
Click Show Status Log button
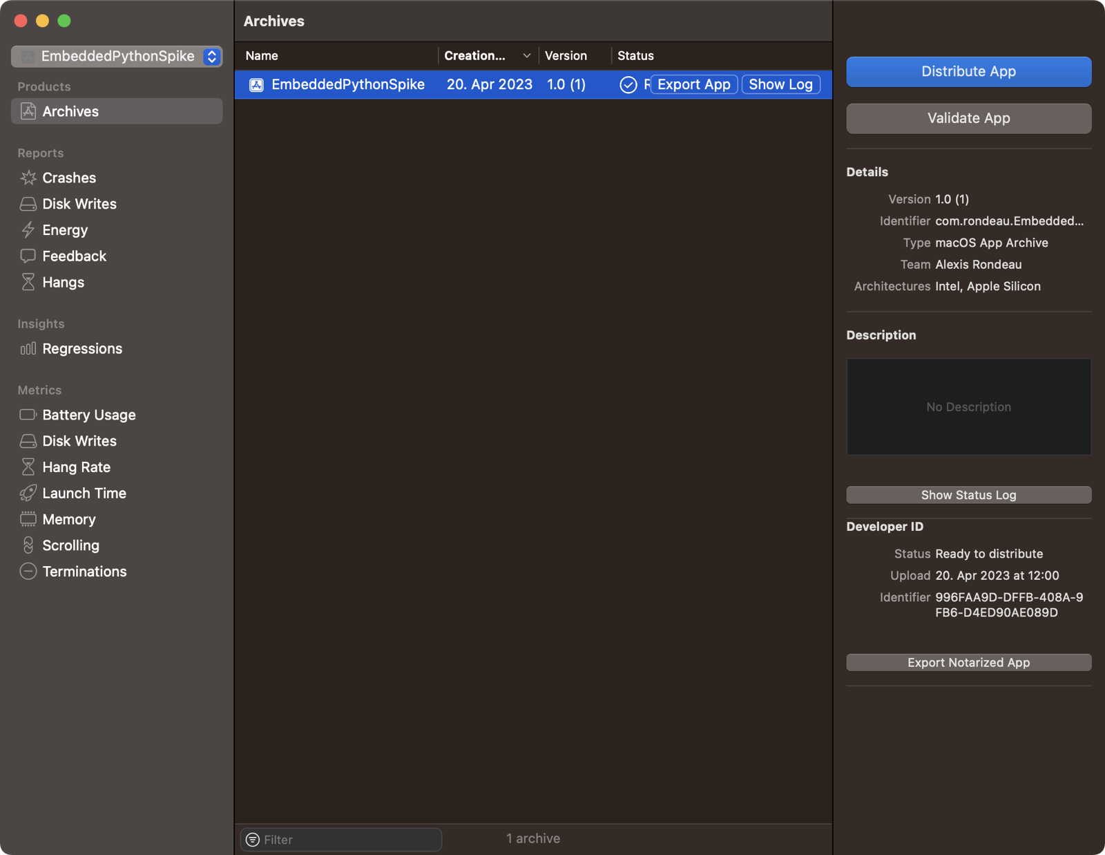point(968,495)
